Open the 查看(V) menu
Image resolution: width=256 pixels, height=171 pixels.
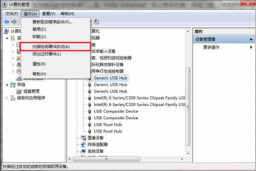coord(49,14)
